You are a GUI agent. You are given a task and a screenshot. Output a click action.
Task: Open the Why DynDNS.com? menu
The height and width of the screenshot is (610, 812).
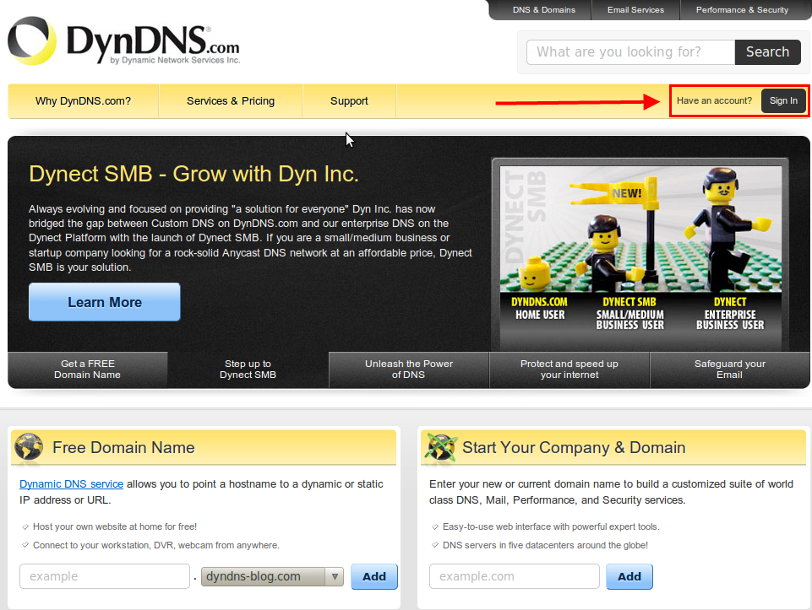[84, 101]
